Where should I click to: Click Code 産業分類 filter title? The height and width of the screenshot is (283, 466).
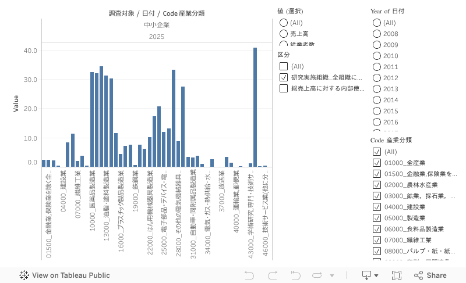click(x=391, y=140)
